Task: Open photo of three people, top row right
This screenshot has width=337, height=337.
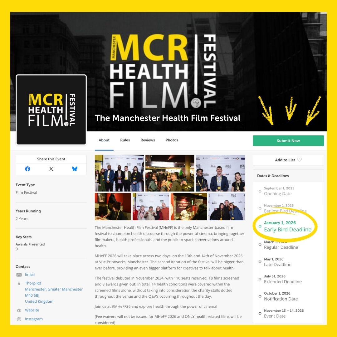Action: tap(220, 173)
